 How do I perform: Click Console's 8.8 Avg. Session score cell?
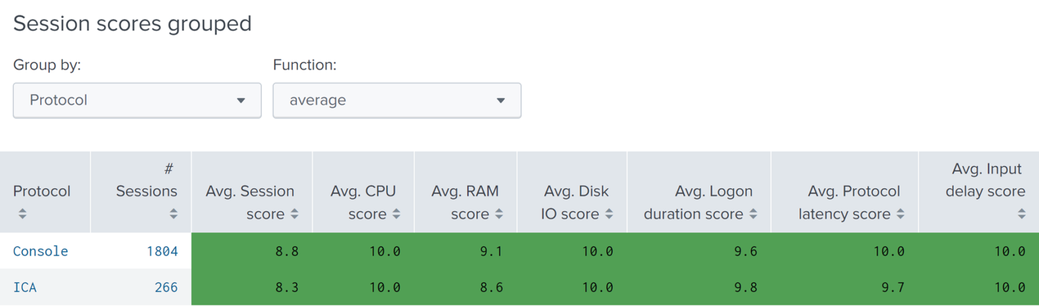pyautogui.click(x=286, y=251)
